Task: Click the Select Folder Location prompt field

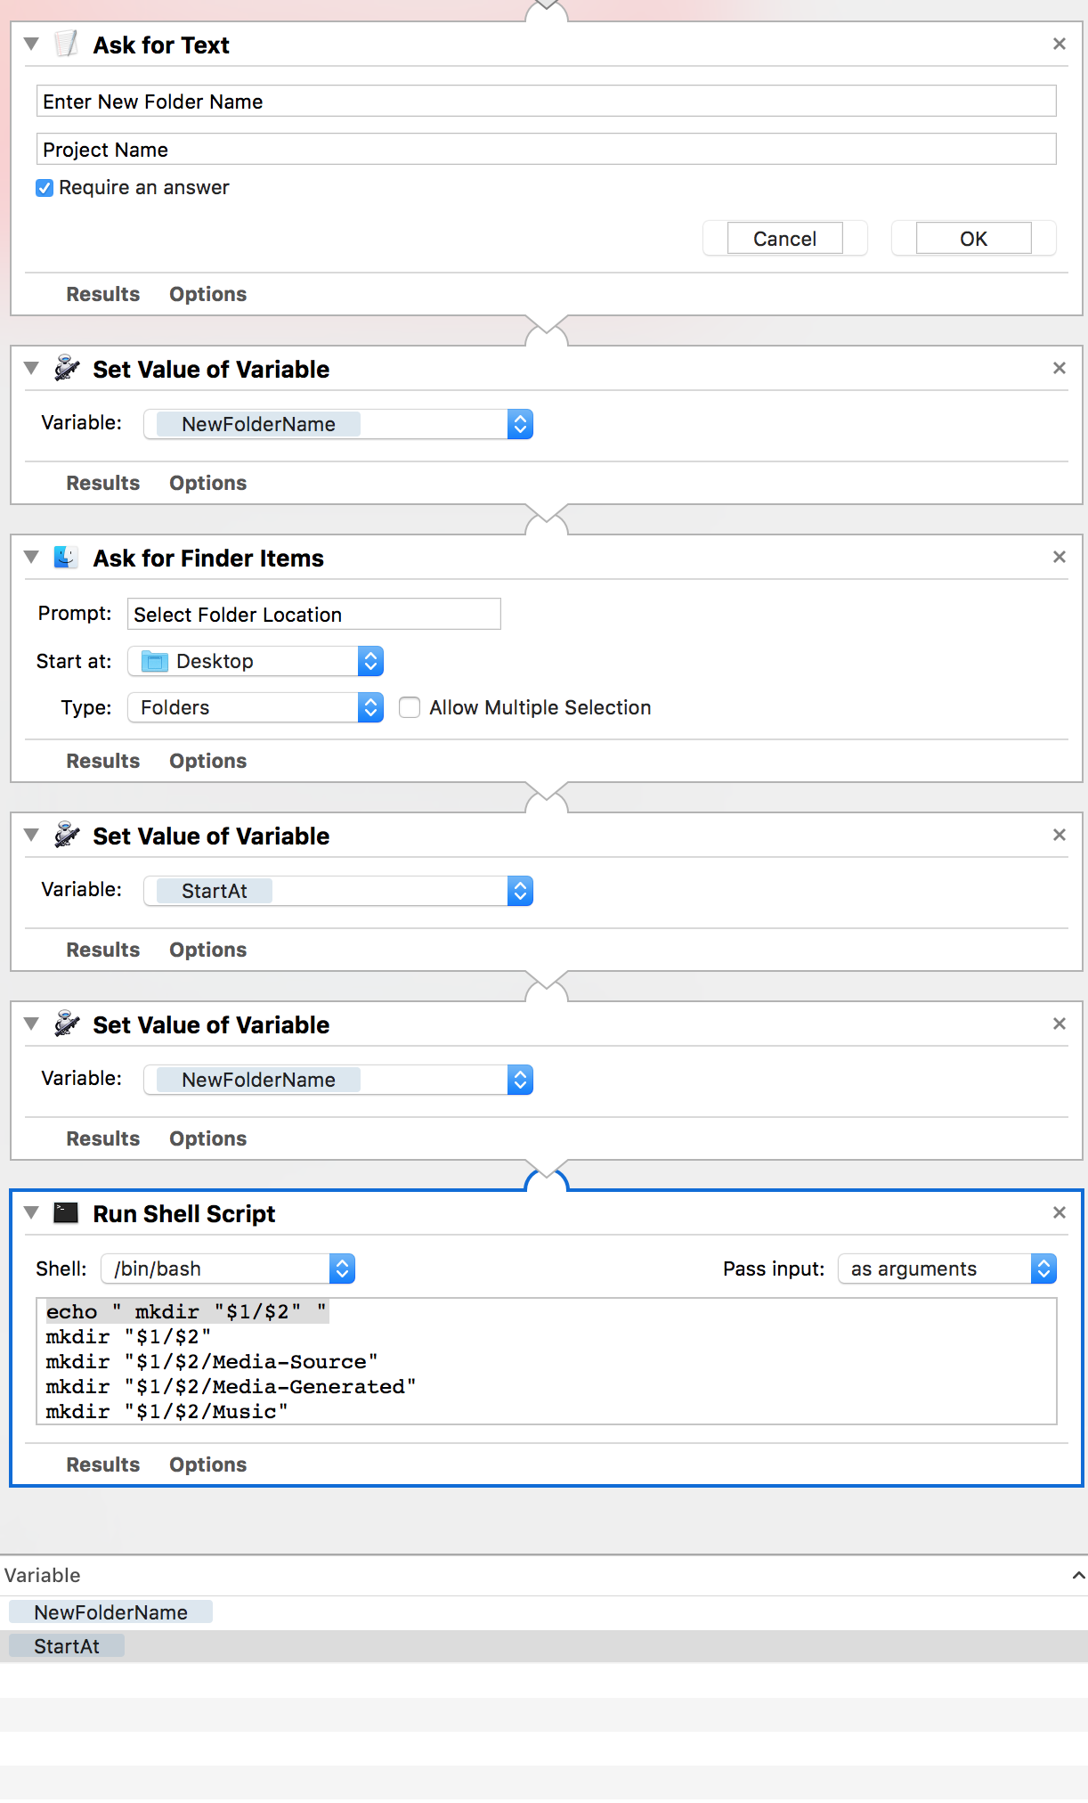Action: coord(313,615)
